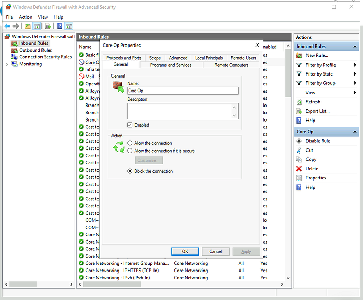Expand the Monitoring tree node
Screen dimensions: 363x300
point(7,64)
